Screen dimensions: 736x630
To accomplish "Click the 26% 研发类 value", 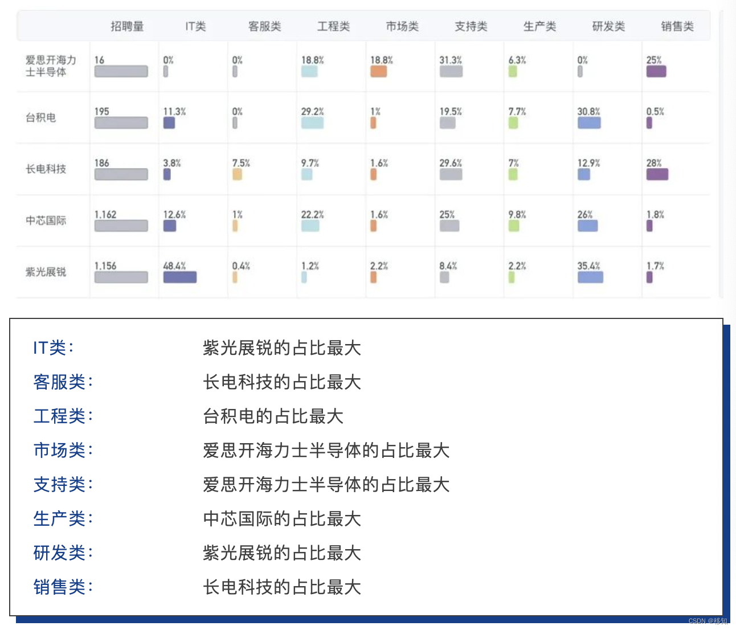I will tap(585, 215).
